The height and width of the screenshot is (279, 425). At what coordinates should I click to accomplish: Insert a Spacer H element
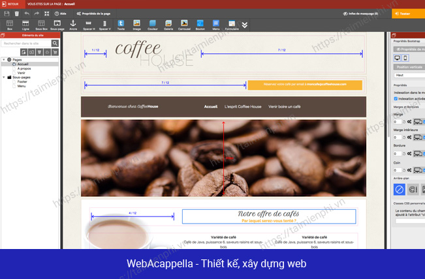(x=89, y=25)
